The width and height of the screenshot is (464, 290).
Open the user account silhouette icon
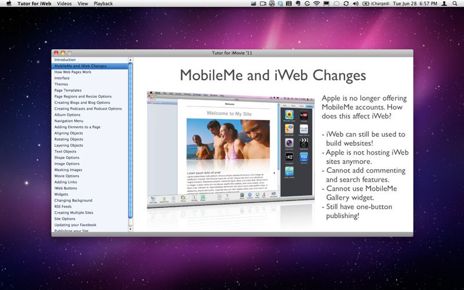click(x=444, y=3)
